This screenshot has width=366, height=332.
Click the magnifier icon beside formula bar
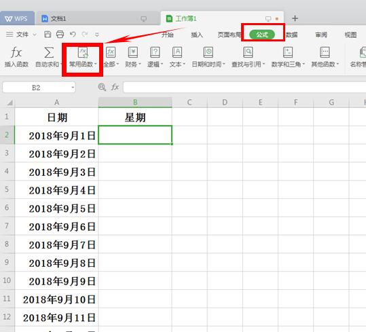tap(102, 88)
